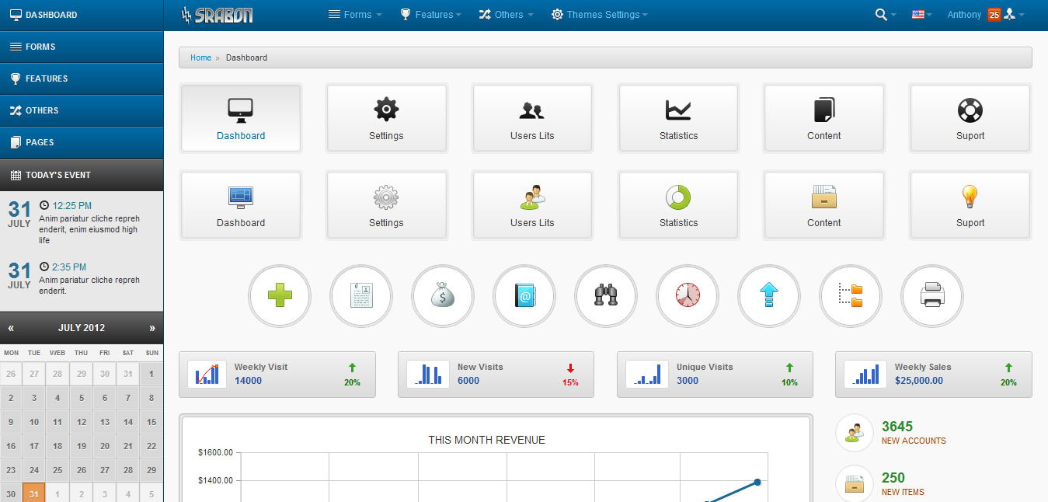The image size is (1048, 502).
Task: Open the colored people Users Lits tile
Action: click(532, 205)
